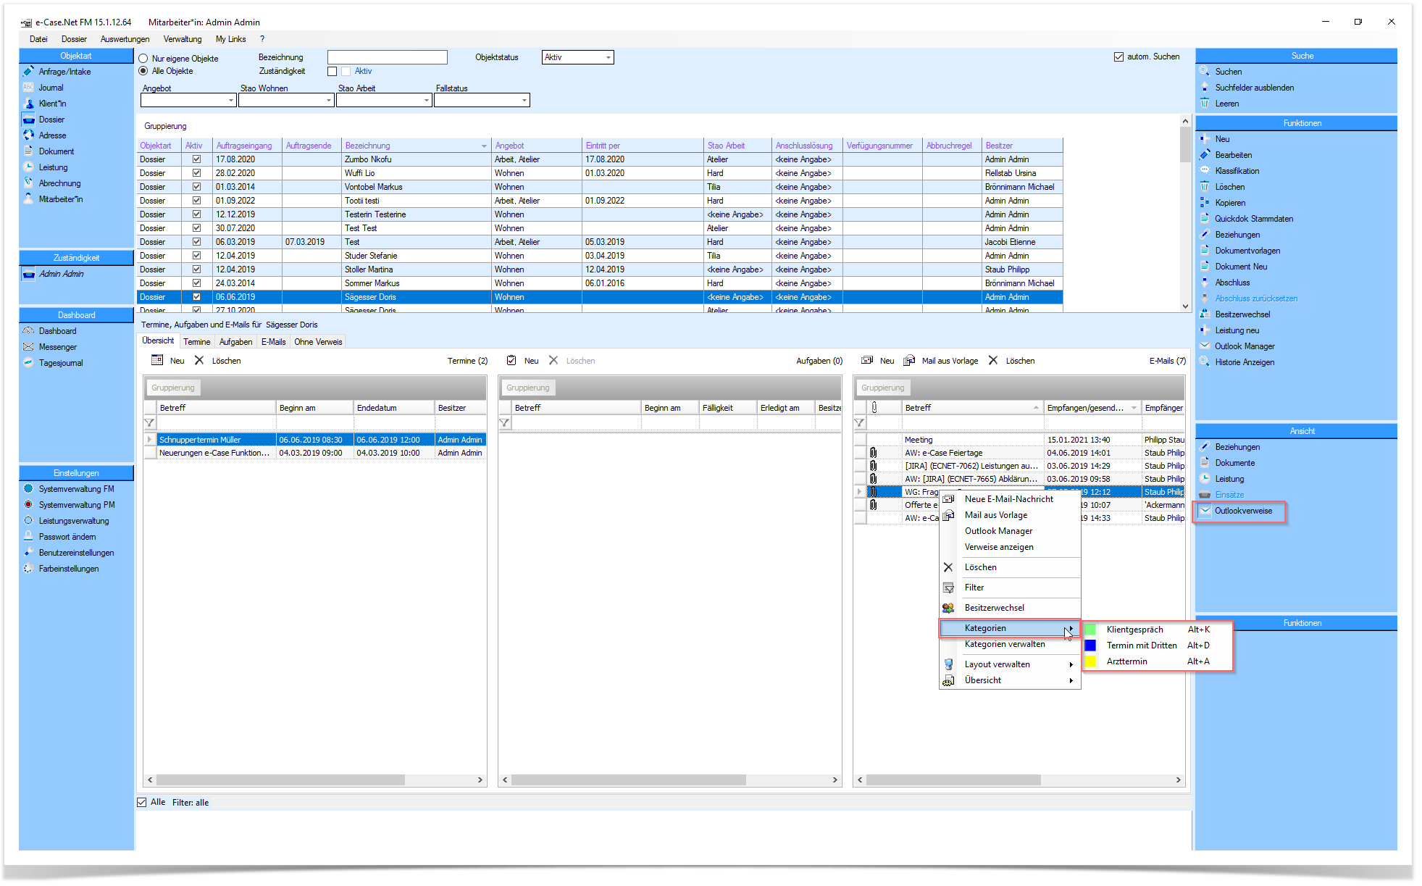The height and width of the screenshot is (886, 1422).
Task: Open Bezeichnung column filter dropdown arrow
Action: 484,146
